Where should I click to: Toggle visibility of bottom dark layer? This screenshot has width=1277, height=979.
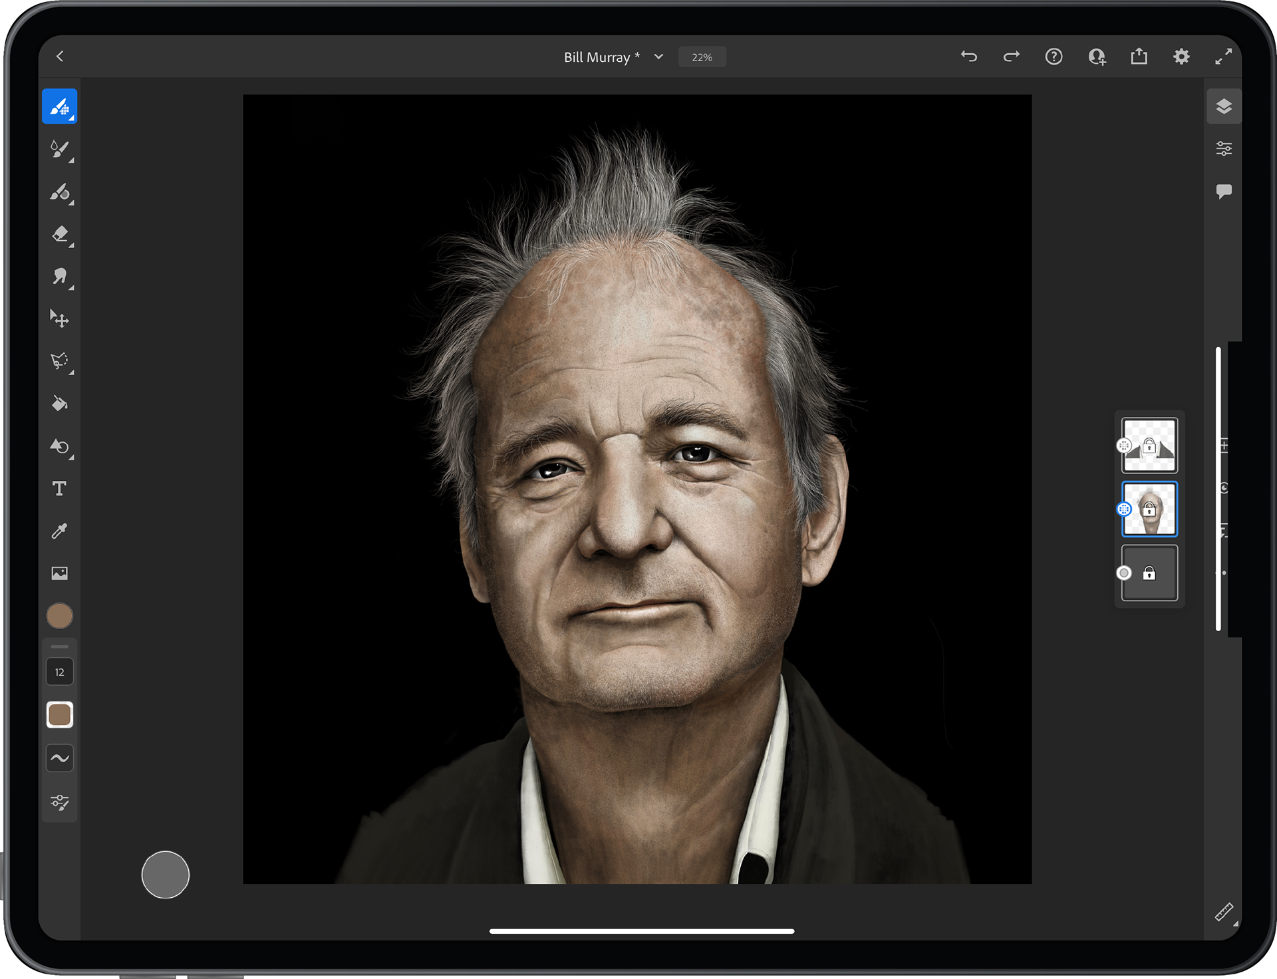click(1124, 573)
